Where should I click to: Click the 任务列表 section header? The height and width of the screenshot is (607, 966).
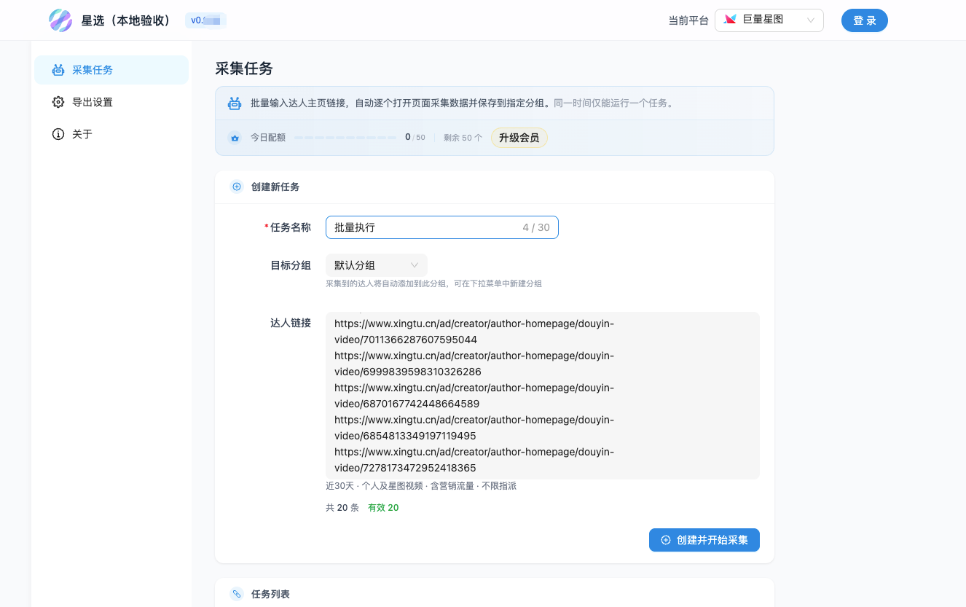270,594
